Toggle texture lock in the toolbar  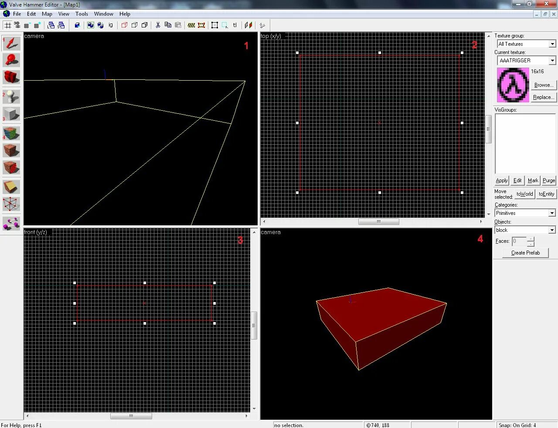(235, 25)
